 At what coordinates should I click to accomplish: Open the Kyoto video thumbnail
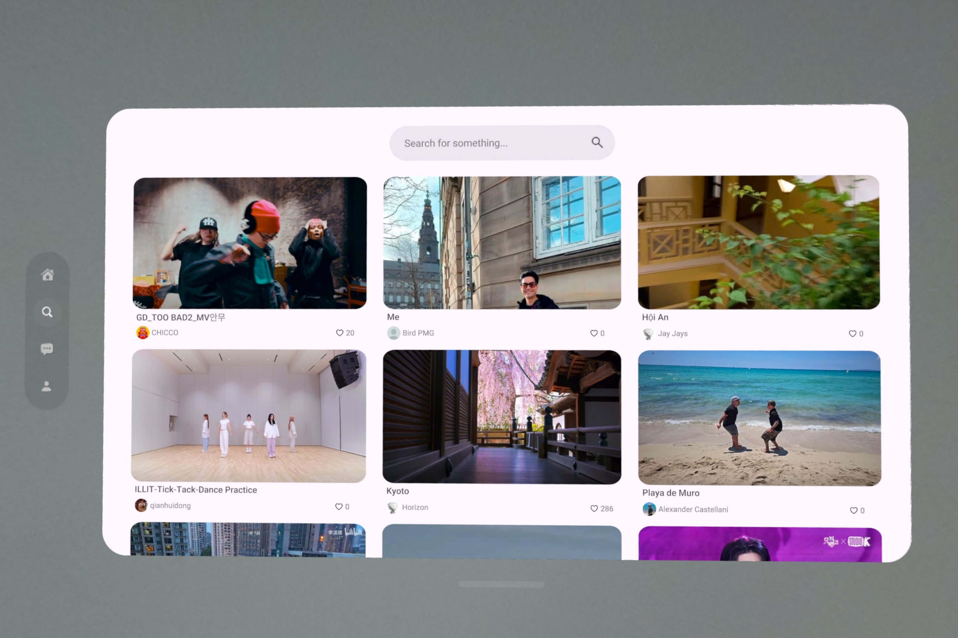pyautogui.click(x=502, y=417)
